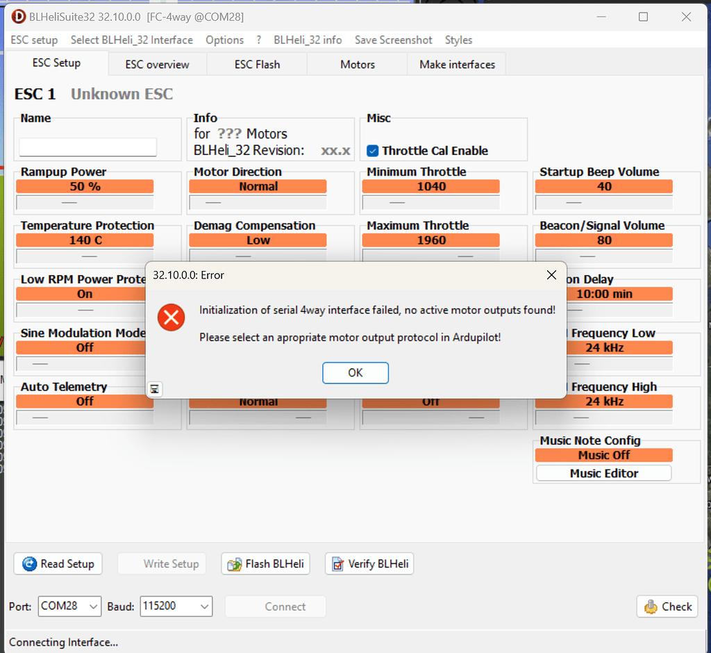Adjust the Rampup Power slider

pos(70,202)
